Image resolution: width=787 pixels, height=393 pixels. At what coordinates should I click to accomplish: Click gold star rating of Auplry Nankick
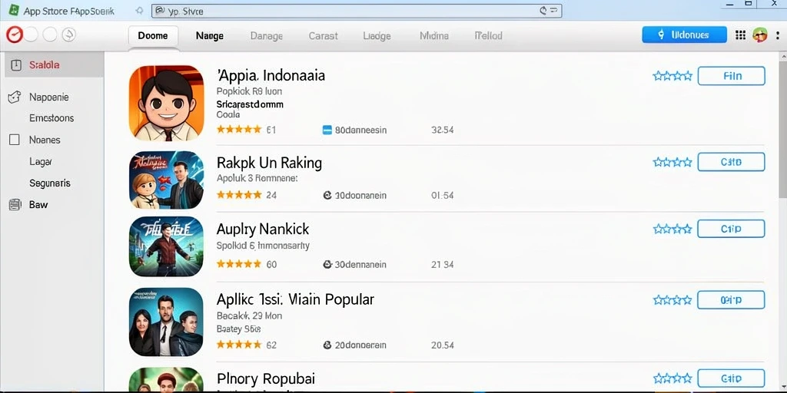239,264
